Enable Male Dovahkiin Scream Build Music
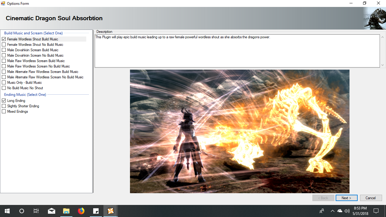386x217 pixels. tap(4, 50)
